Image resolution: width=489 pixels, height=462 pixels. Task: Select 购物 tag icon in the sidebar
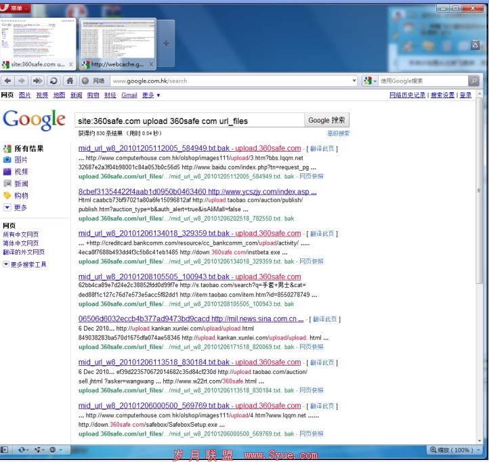(x=7, y=195)
